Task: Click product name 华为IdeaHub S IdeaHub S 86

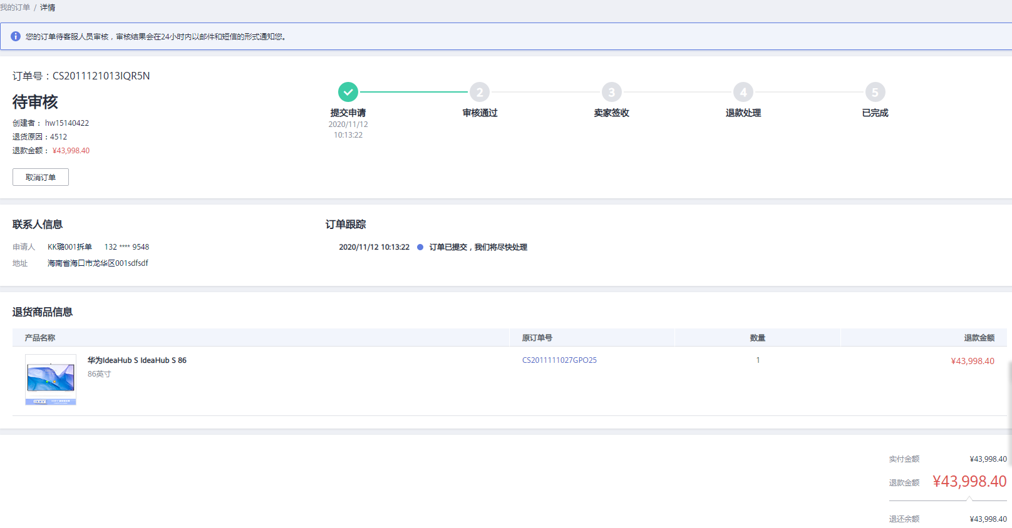Action: (137, 360)
